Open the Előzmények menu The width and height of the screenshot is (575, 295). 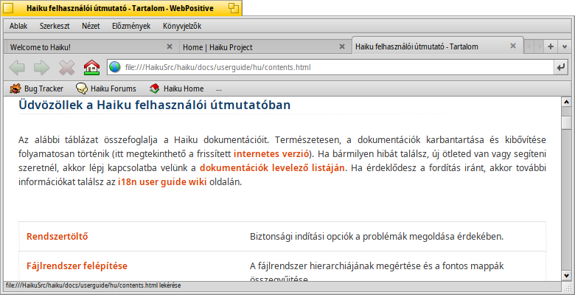(131, 26)
